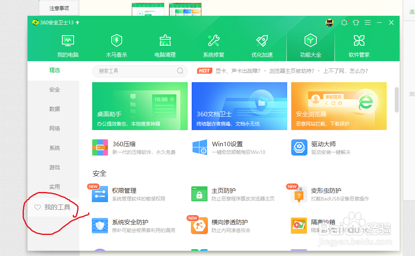Screen dimensions: 415x256
Task: Launch the 隔离沙箱 icon
Action: [x=299, y=226]
